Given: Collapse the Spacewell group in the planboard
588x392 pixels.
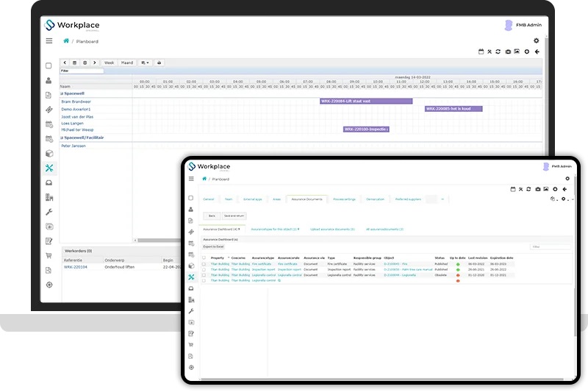Looking at the screenshot, I should point(62,93).
